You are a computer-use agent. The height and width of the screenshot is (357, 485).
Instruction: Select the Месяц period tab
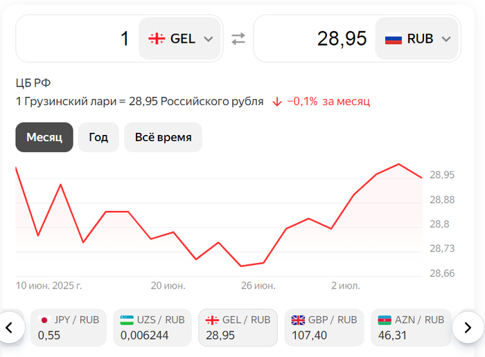44,137
